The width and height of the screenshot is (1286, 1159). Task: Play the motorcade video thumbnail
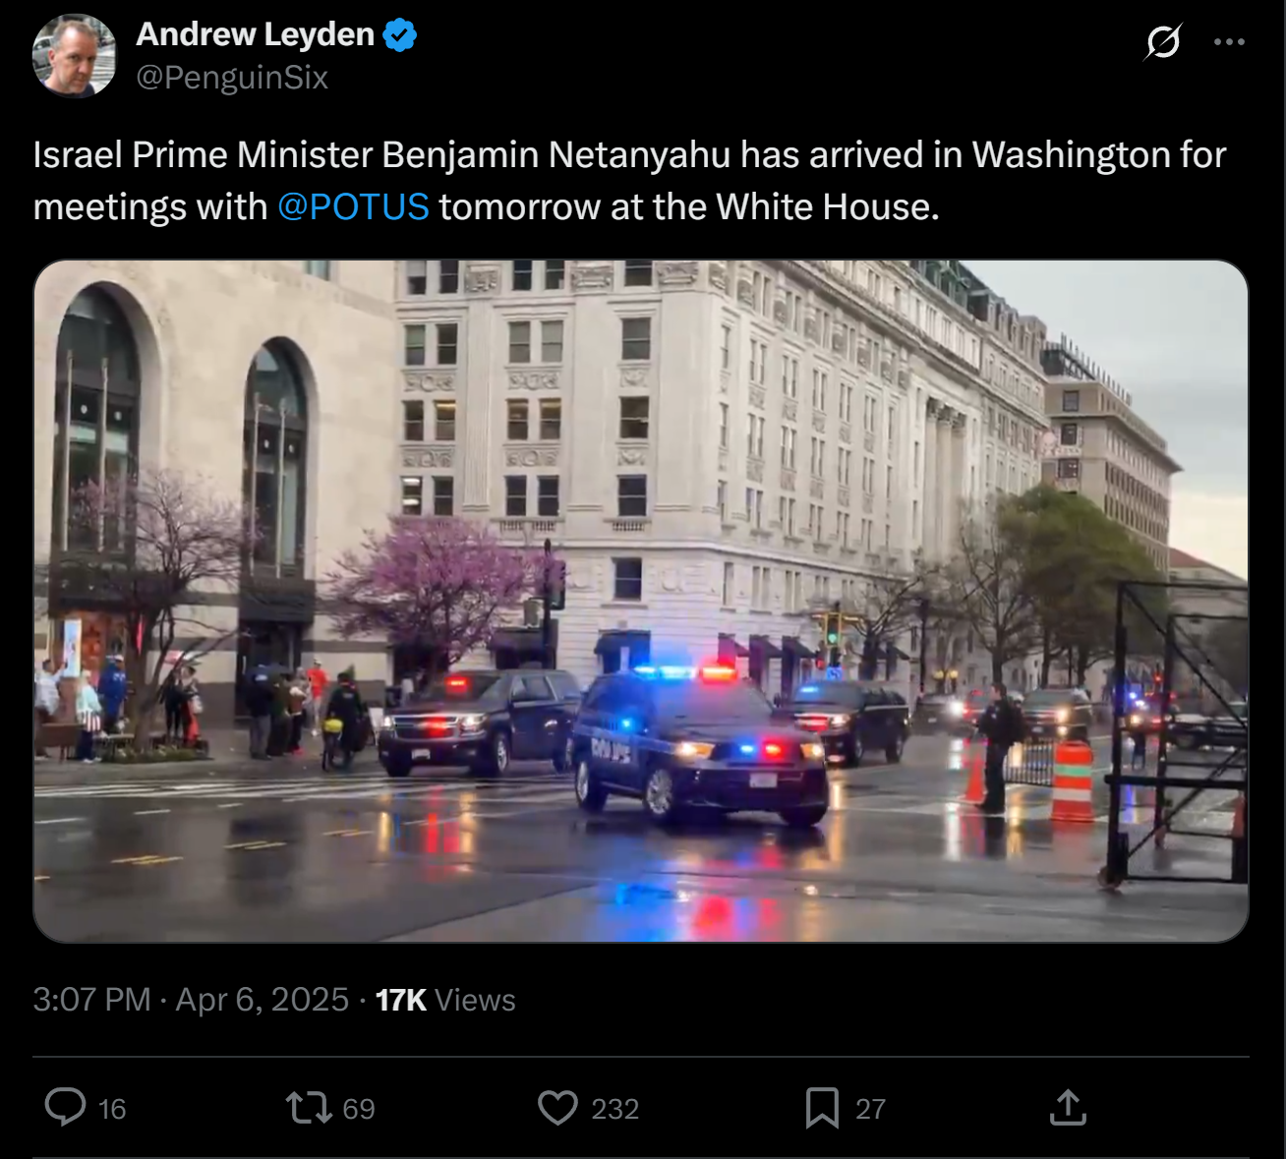point(641,601)
